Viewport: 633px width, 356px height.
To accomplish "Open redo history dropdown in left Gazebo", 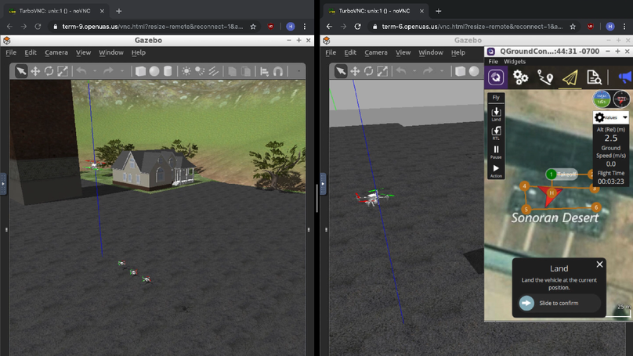I will coord(122,71).
